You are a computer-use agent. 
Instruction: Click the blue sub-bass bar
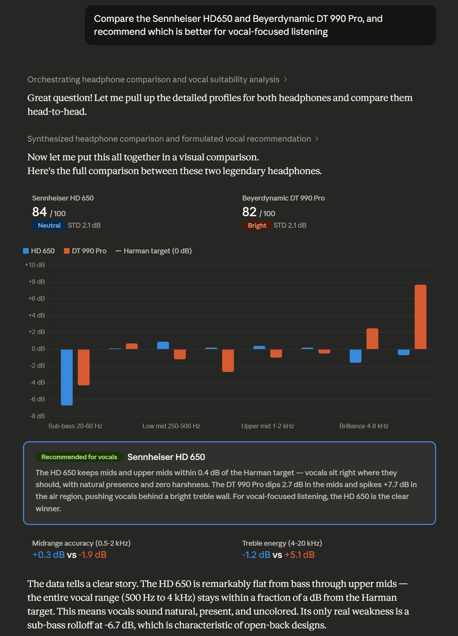coord(67,377)
